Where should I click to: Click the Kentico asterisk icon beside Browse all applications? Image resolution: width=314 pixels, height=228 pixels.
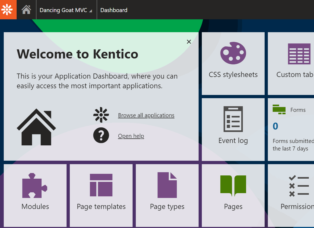click(101, 115)
